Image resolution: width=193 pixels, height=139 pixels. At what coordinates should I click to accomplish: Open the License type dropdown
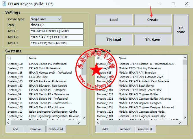tap(46, 19)
